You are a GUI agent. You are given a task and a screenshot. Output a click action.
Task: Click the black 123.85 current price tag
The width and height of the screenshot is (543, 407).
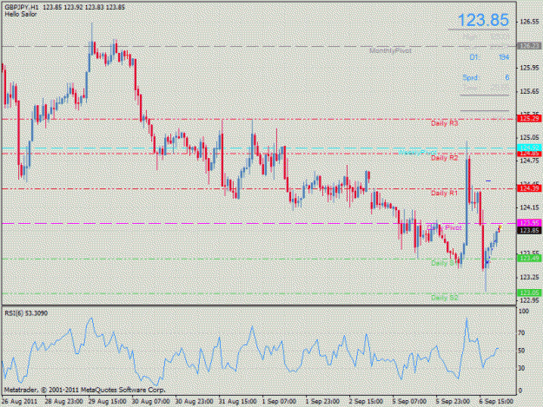click(529, 230)
